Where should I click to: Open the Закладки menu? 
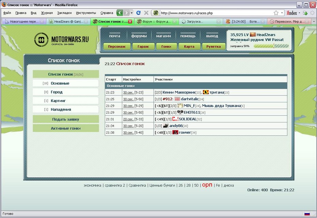pos(64,13)
